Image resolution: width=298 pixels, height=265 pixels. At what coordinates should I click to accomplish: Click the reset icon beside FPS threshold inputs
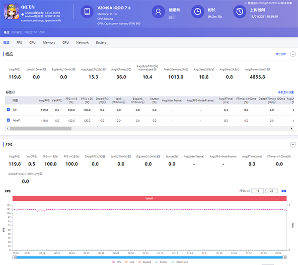[284, 190]
